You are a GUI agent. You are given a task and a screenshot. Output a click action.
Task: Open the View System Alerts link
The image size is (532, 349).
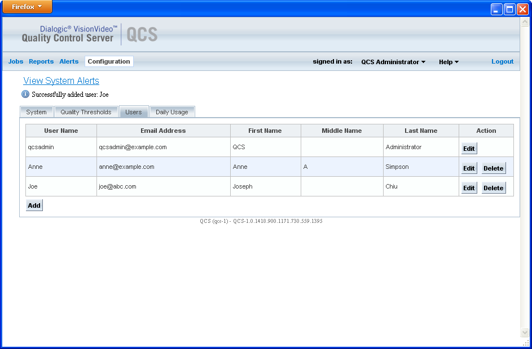click(61, 80)
